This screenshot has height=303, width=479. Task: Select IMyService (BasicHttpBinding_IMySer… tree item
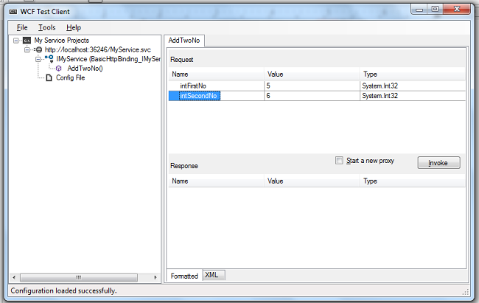[108, 59]
